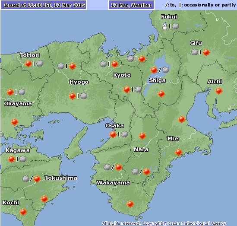Click the Mie prefecture label
This screenshot has width=237, height=226.
(x=173, y=139)
